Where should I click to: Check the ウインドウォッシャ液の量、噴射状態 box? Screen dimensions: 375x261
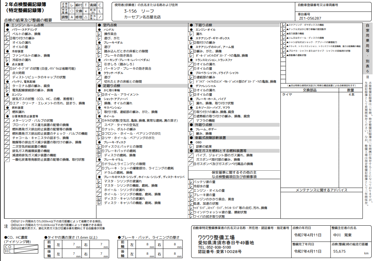coord(191,212)
